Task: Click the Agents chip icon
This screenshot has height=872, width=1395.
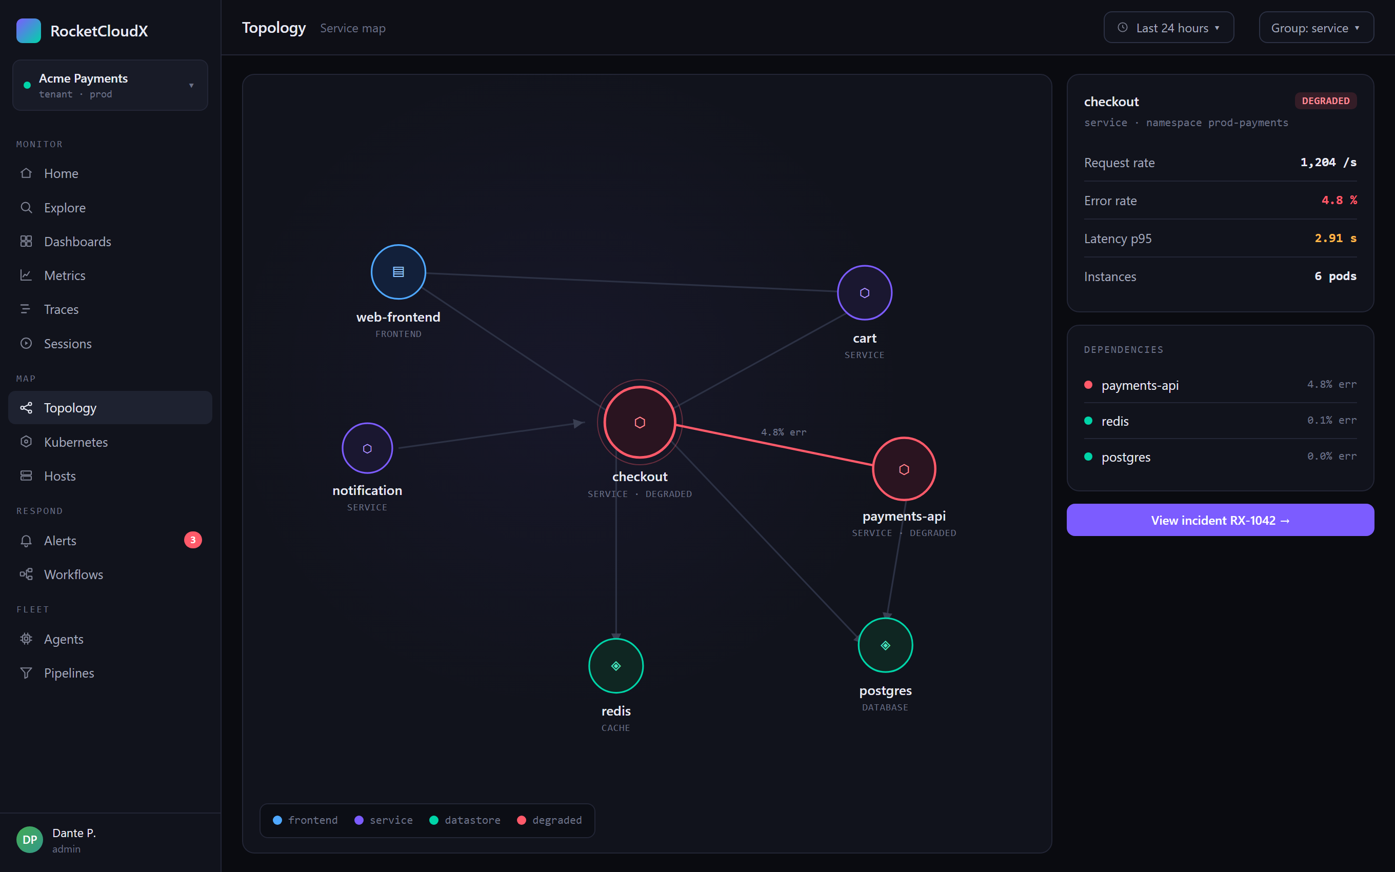Action: point(26,639)
